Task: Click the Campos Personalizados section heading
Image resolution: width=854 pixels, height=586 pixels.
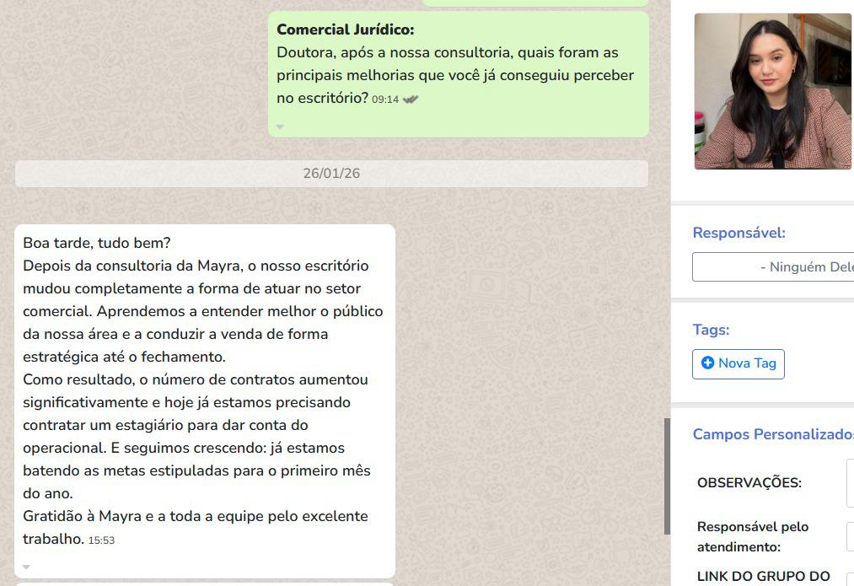Action: click(x=773, y=434)
